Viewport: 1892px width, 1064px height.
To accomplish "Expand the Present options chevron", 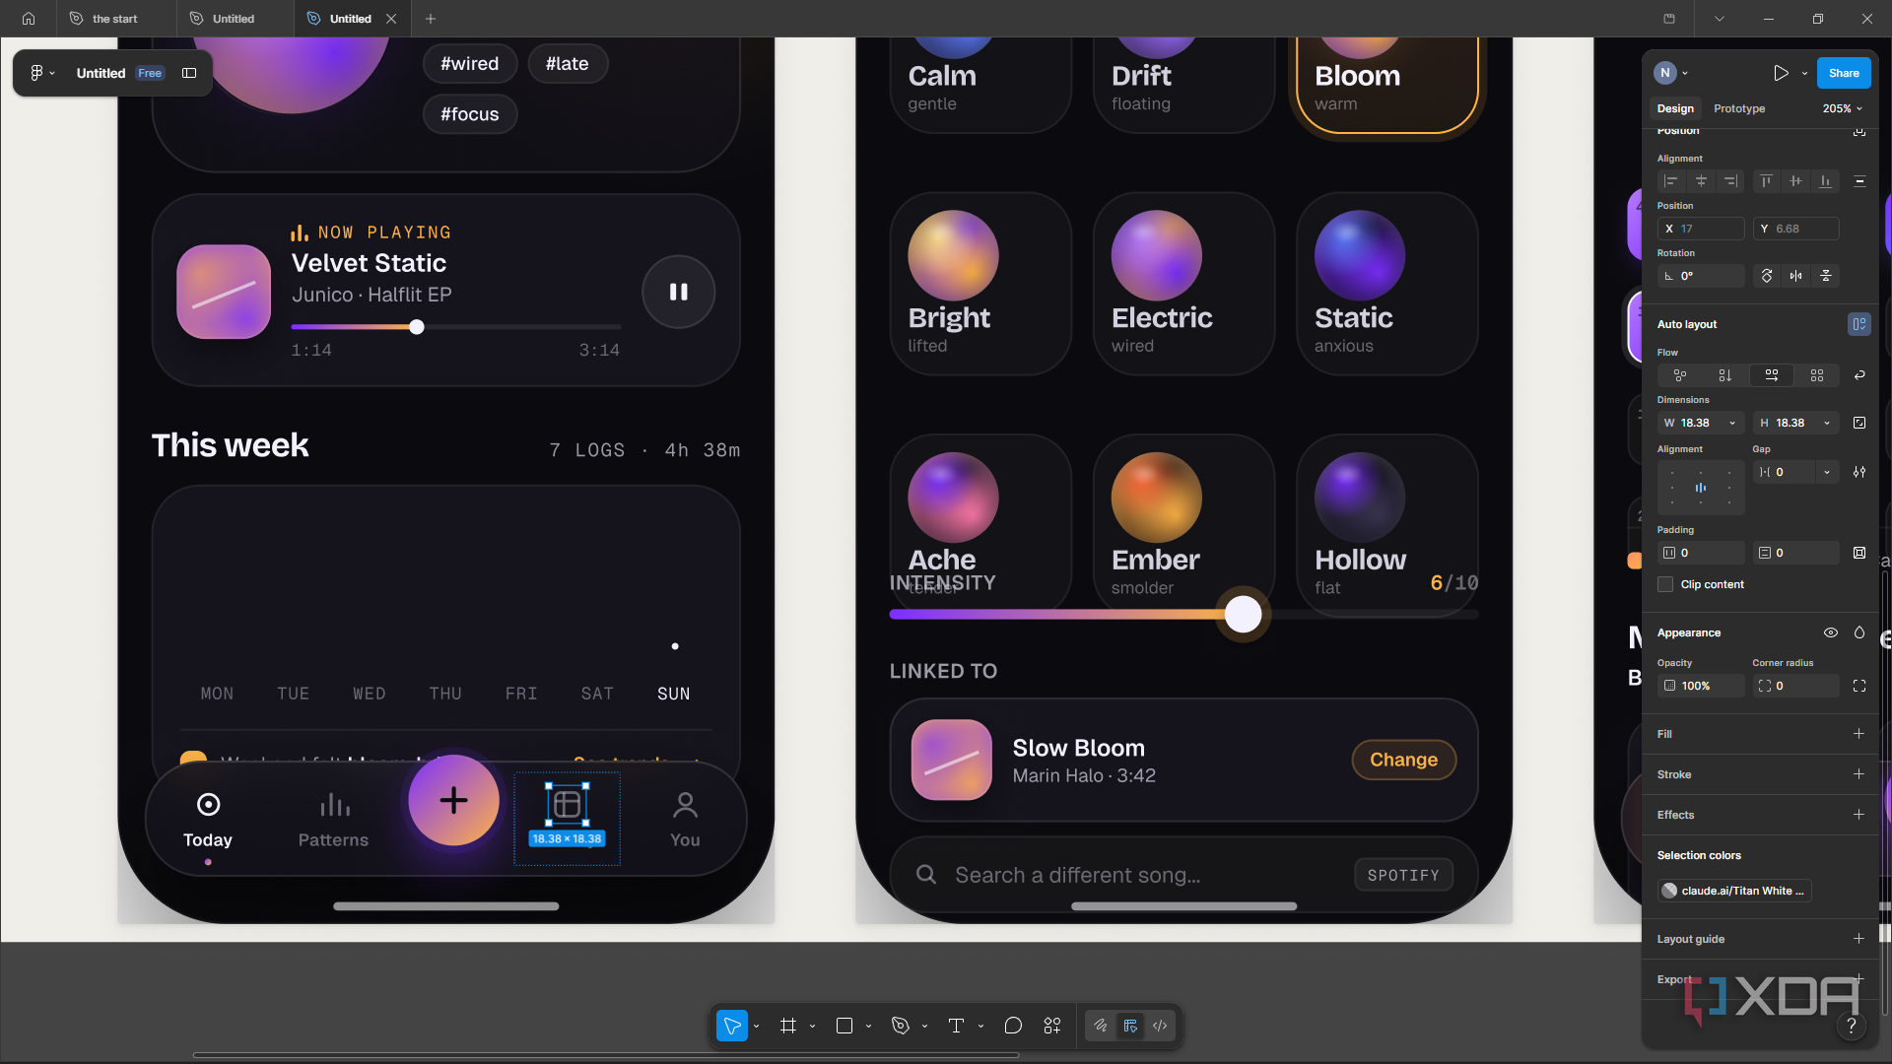I will 1804,73.
